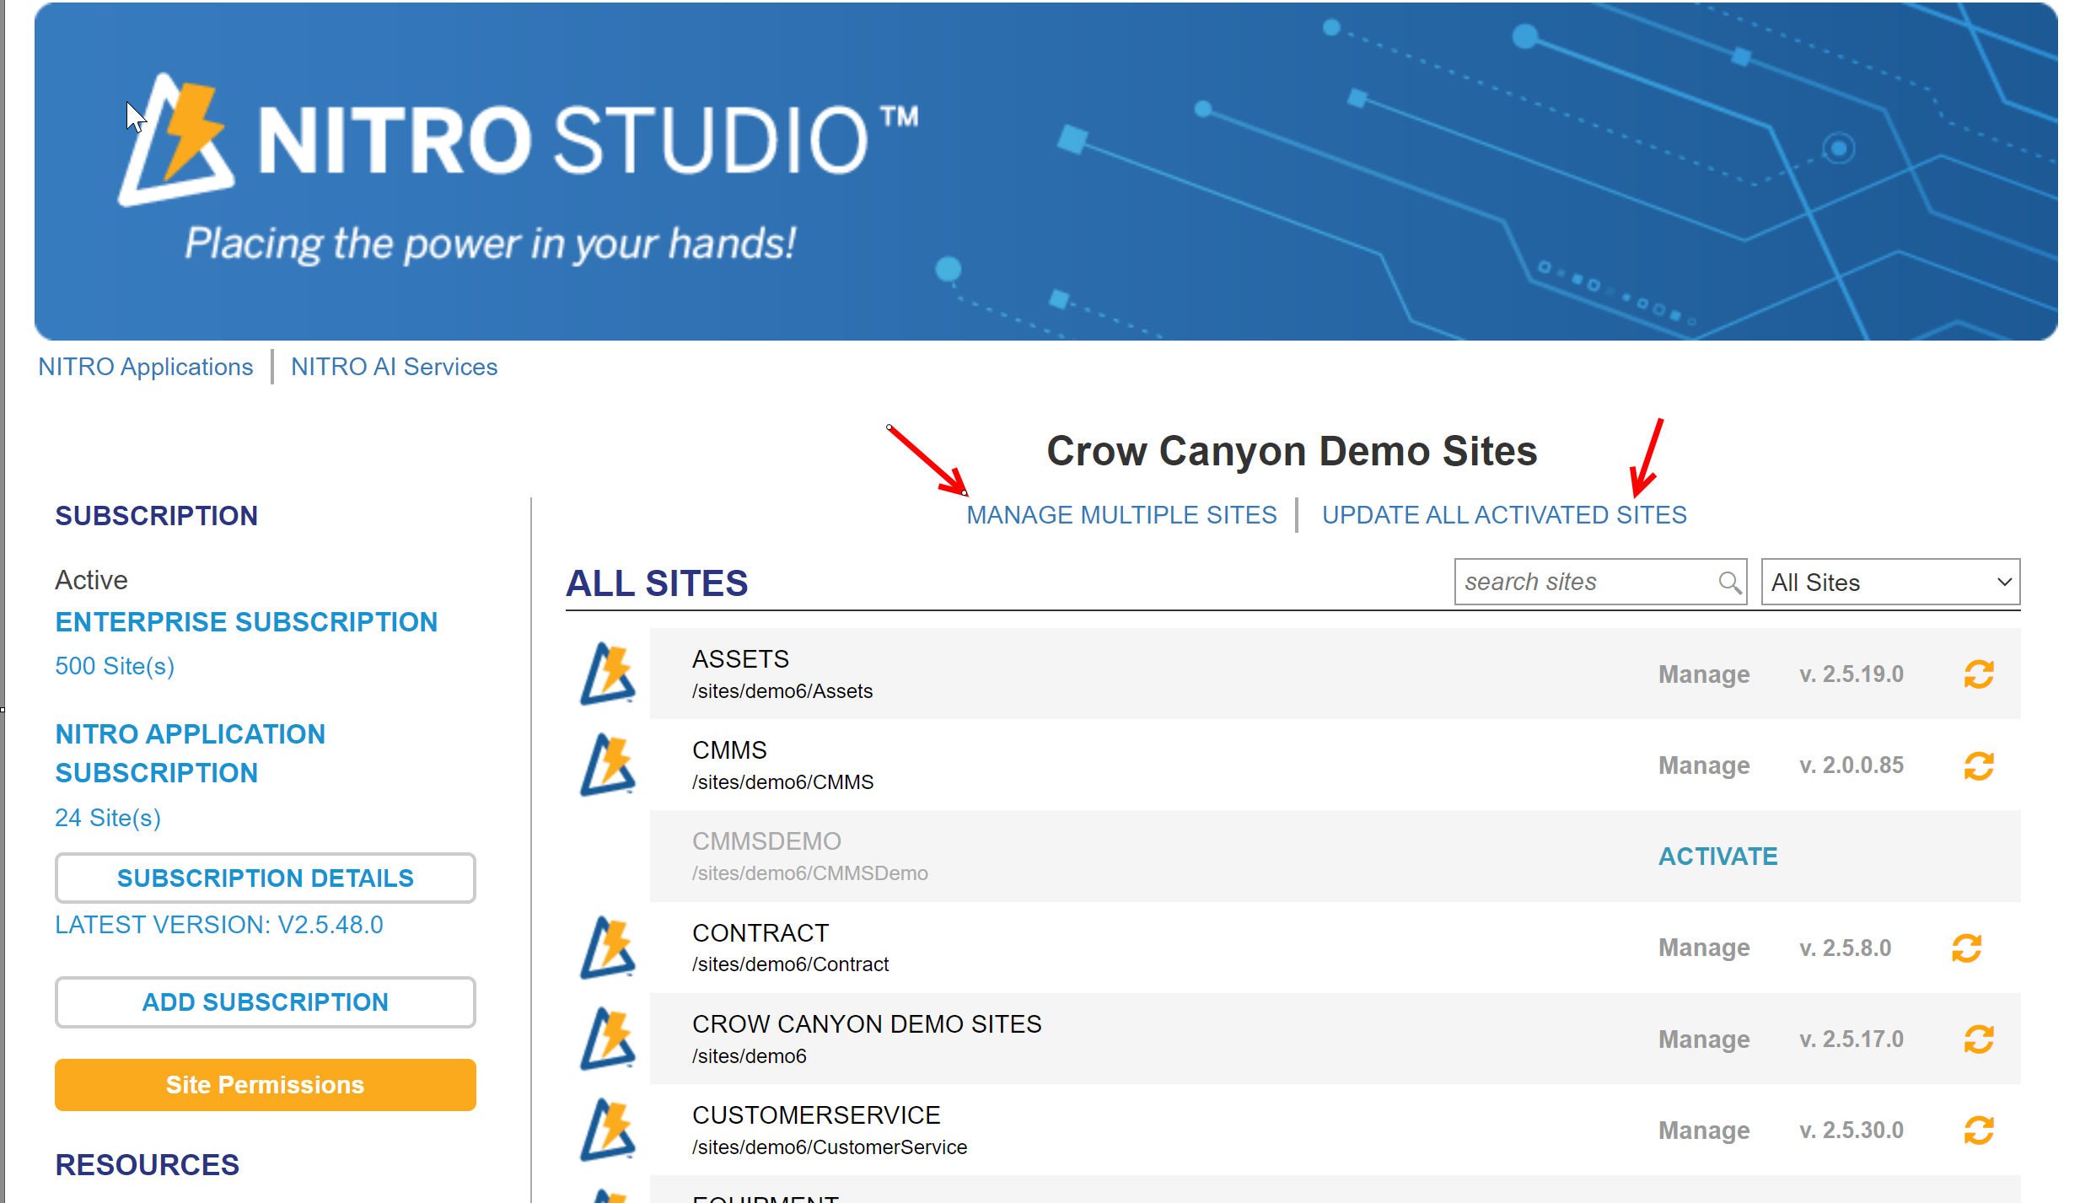Click the RESOURCES section heading
Image resolution: width=2096 pixels, height=1203 pixels.
(x=147, y=1165)
